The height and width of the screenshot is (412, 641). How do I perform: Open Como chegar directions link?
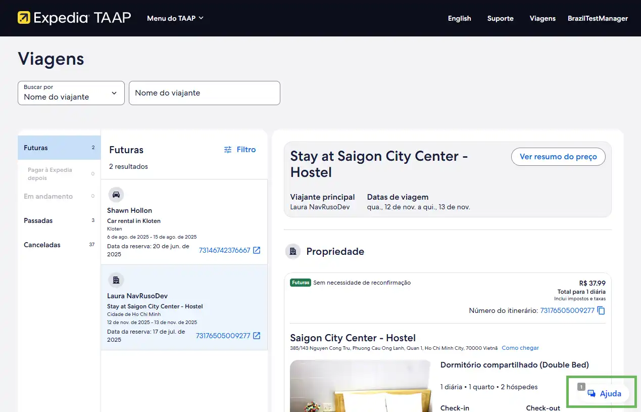520,348
